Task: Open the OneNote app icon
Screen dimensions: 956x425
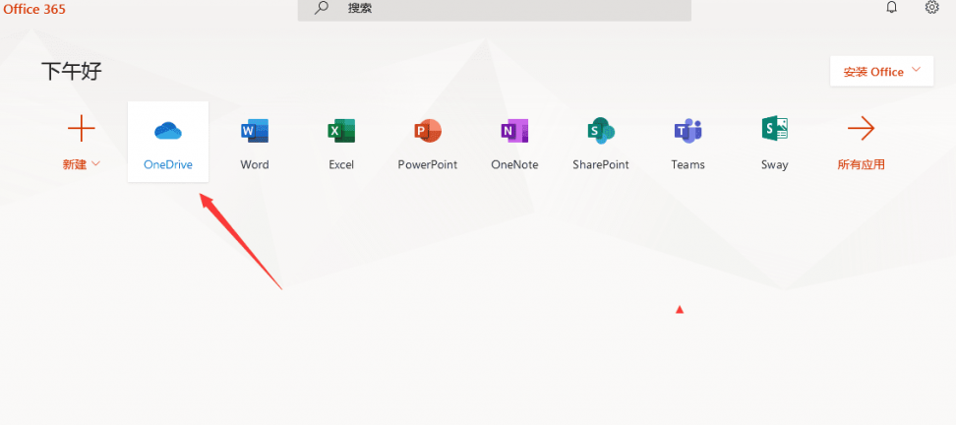Action: pyautogui.click(x=514, y=131)
